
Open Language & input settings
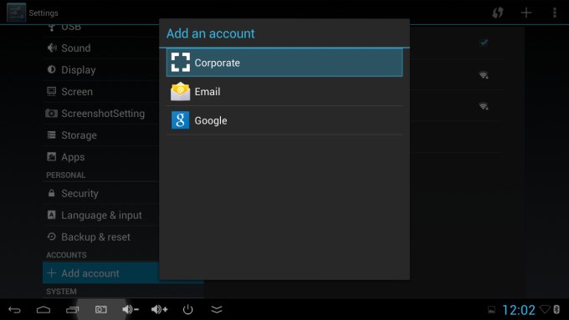(x=101, y=215)
